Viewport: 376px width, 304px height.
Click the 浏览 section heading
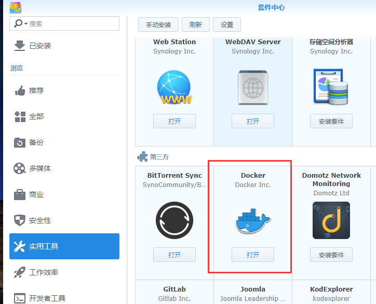coord(17,68)
